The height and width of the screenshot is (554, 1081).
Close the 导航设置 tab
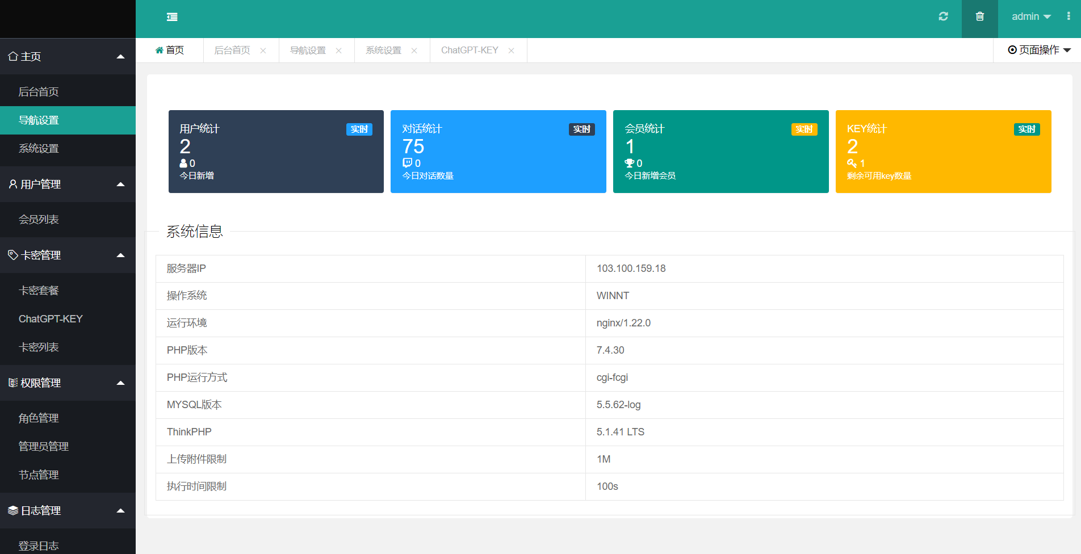tap(338, 51)
